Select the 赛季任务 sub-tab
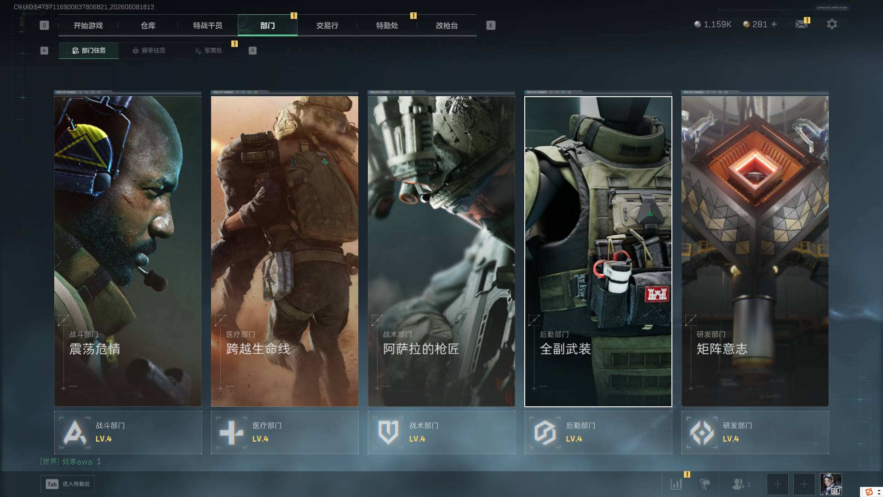 tap(149, 50)
